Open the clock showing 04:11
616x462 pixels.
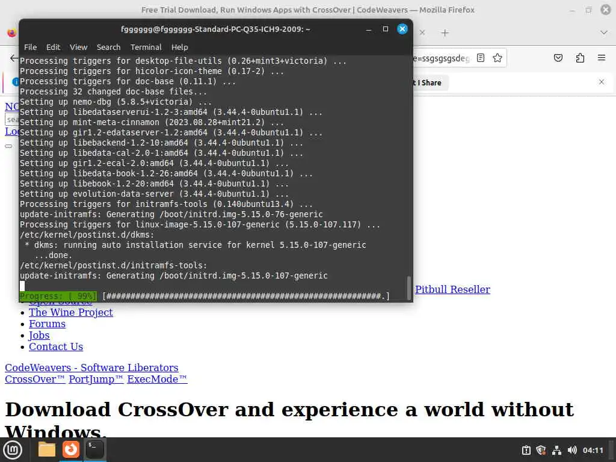pyautogui.click(x=593, y=450)
